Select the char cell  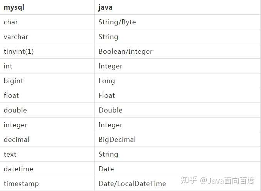coord(11,22)
